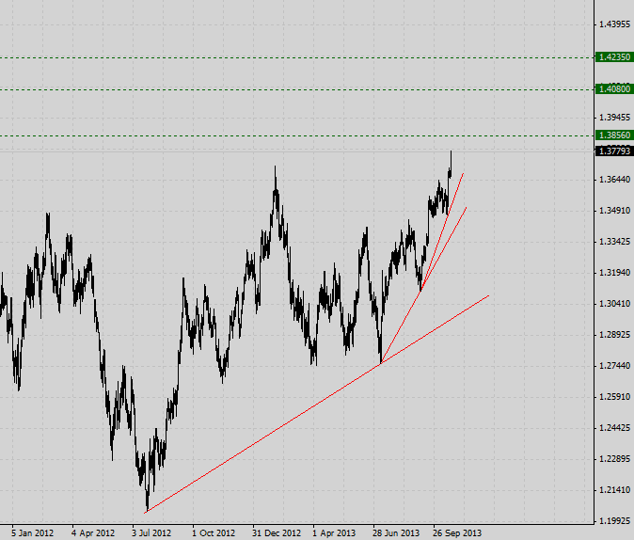Click the 26 Sep 2013 date label
Viewport: 634px width, 540px height.
[457, 532]
